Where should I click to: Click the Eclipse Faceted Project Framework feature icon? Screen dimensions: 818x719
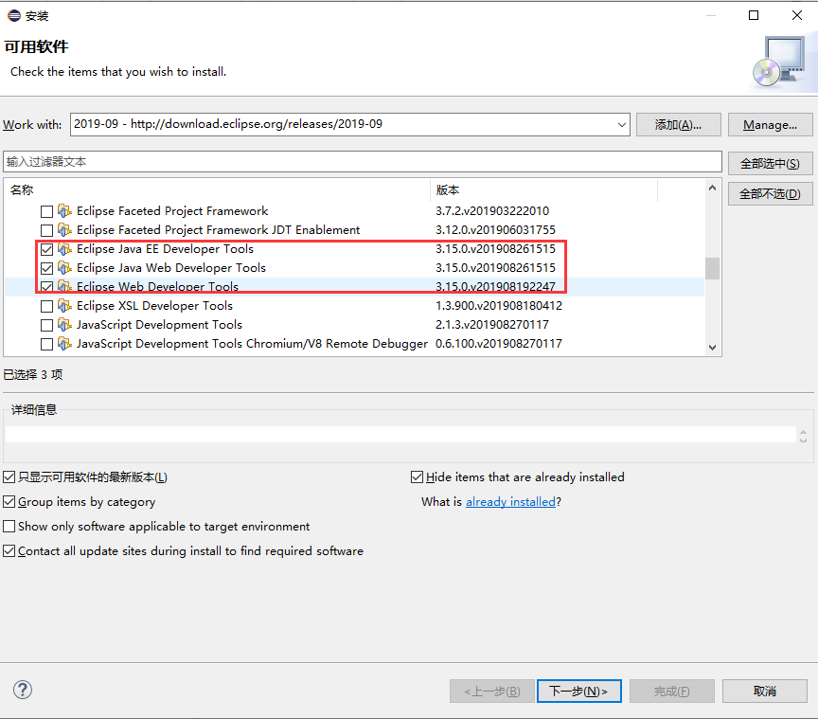pos(64,211)
